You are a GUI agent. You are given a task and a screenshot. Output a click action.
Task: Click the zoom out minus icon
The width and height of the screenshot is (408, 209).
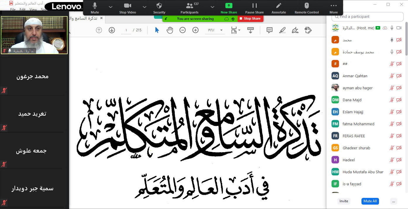[183, 30]
